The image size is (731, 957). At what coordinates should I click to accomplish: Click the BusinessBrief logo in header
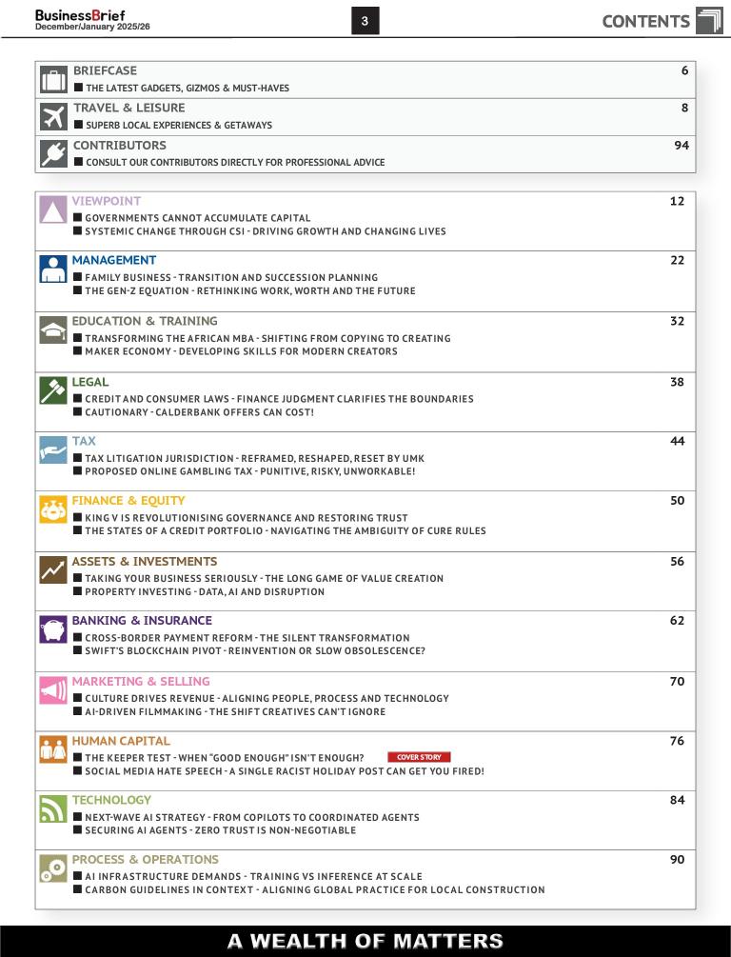[80, 18]
